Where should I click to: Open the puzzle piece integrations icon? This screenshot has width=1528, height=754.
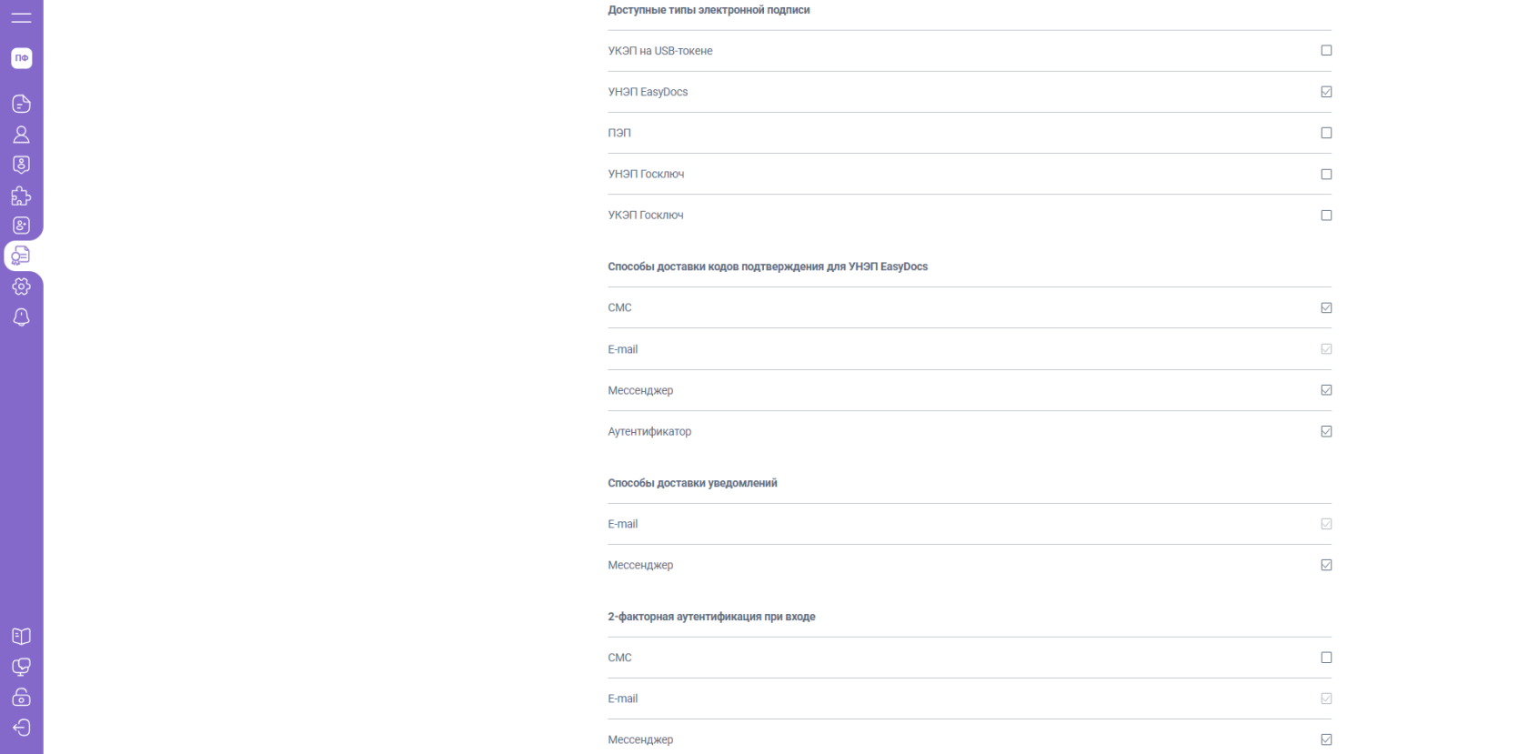coord(21,196)
